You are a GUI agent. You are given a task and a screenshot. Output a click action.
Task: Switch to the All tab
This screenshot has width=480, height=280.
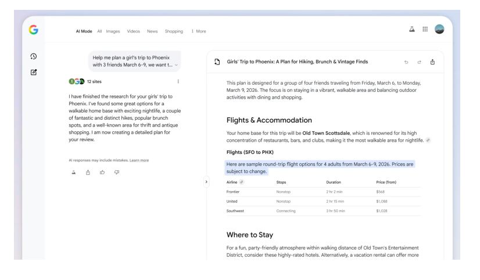99,31
